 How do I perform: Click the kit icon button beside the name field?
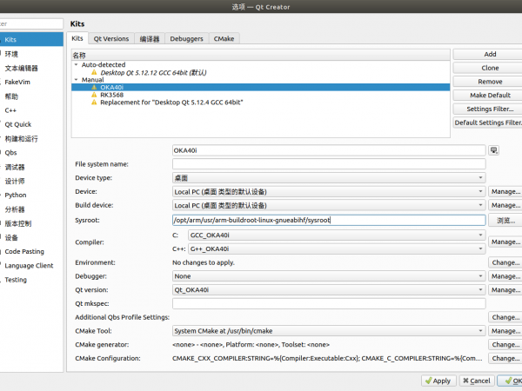494,150
